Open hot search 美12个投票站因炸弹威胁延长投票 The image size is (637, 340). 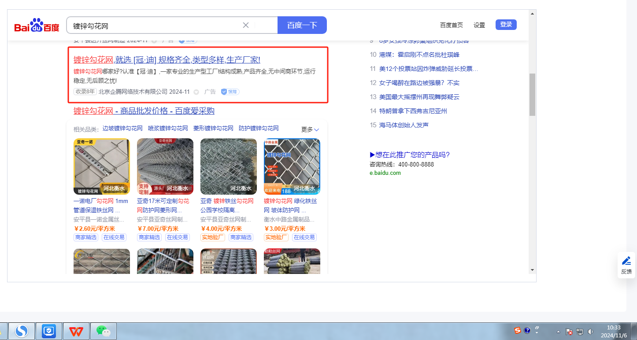[x=429, y=69]
